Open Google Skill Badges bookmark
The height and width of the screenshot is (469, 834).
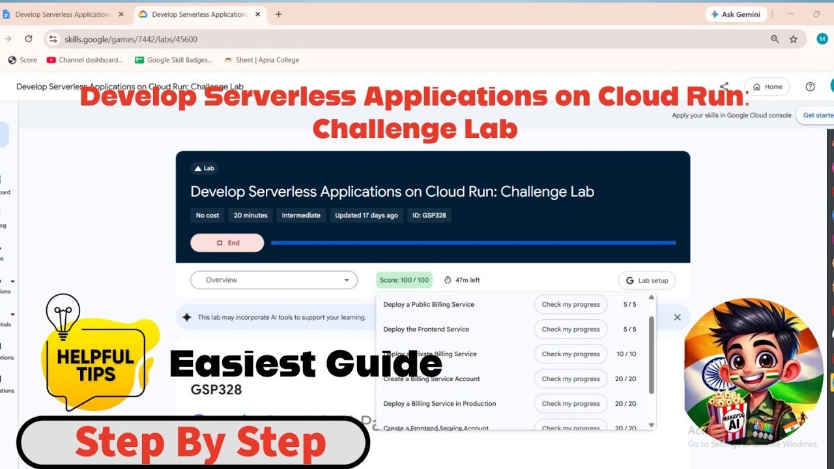[174, 60]
